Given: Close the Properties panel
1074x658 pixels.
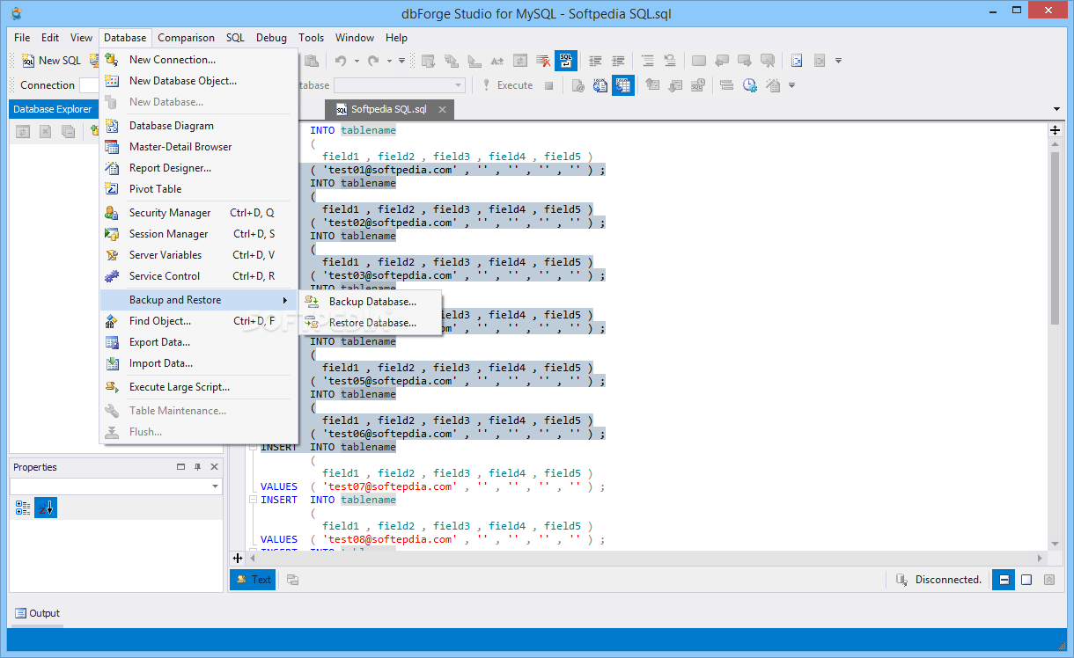Looking at the screenshot, I should pyautogui.click(x=214, y=467).
